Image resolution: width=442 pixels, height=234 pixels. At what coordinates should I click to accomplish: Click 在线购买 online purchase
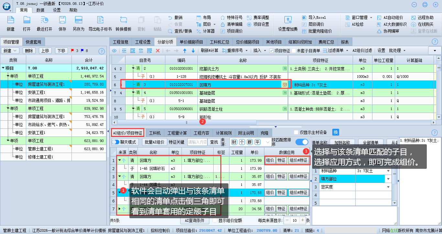pos(422,24)
